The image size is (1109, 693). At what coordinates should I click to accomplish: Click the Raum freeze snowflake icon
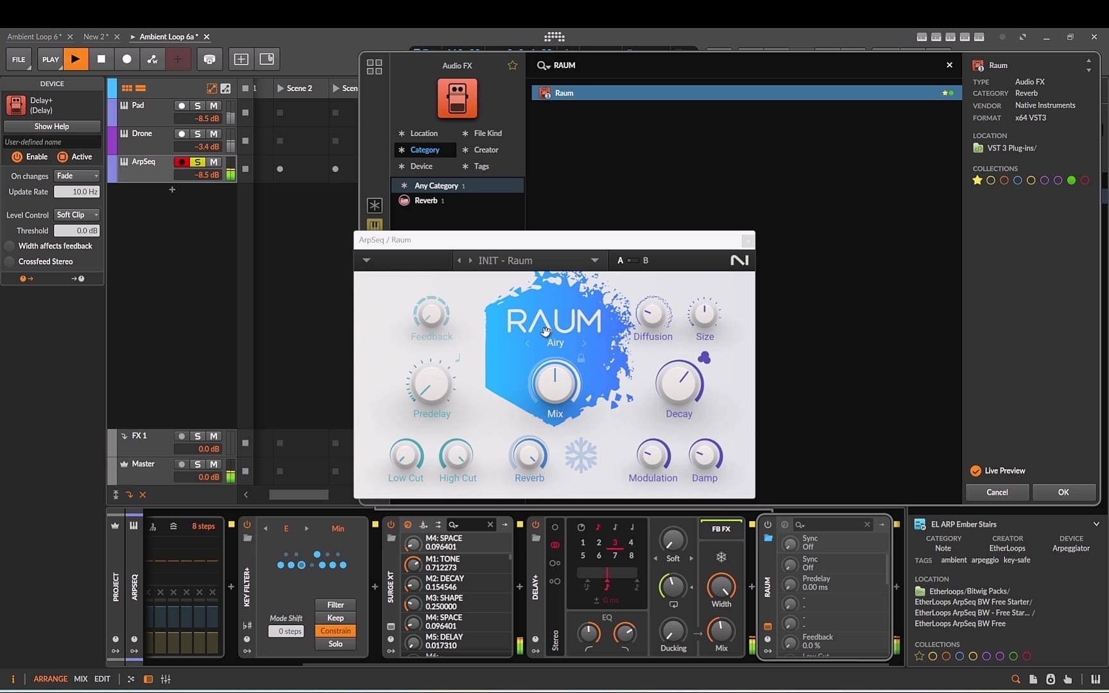(581, 456)
